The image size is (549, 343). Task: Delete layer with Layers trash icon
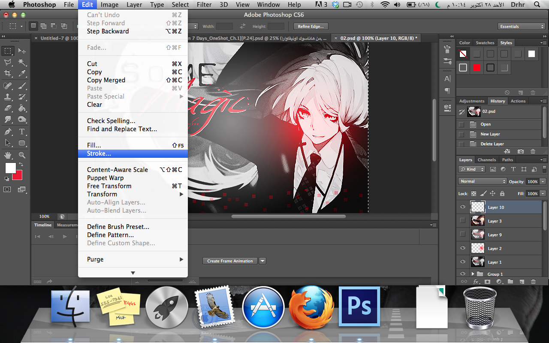(x=533, y=282)
